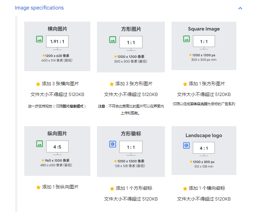Click star beside 添加 3 张横向图片
This screenshot has height=212, width=256.
point(38,84)
